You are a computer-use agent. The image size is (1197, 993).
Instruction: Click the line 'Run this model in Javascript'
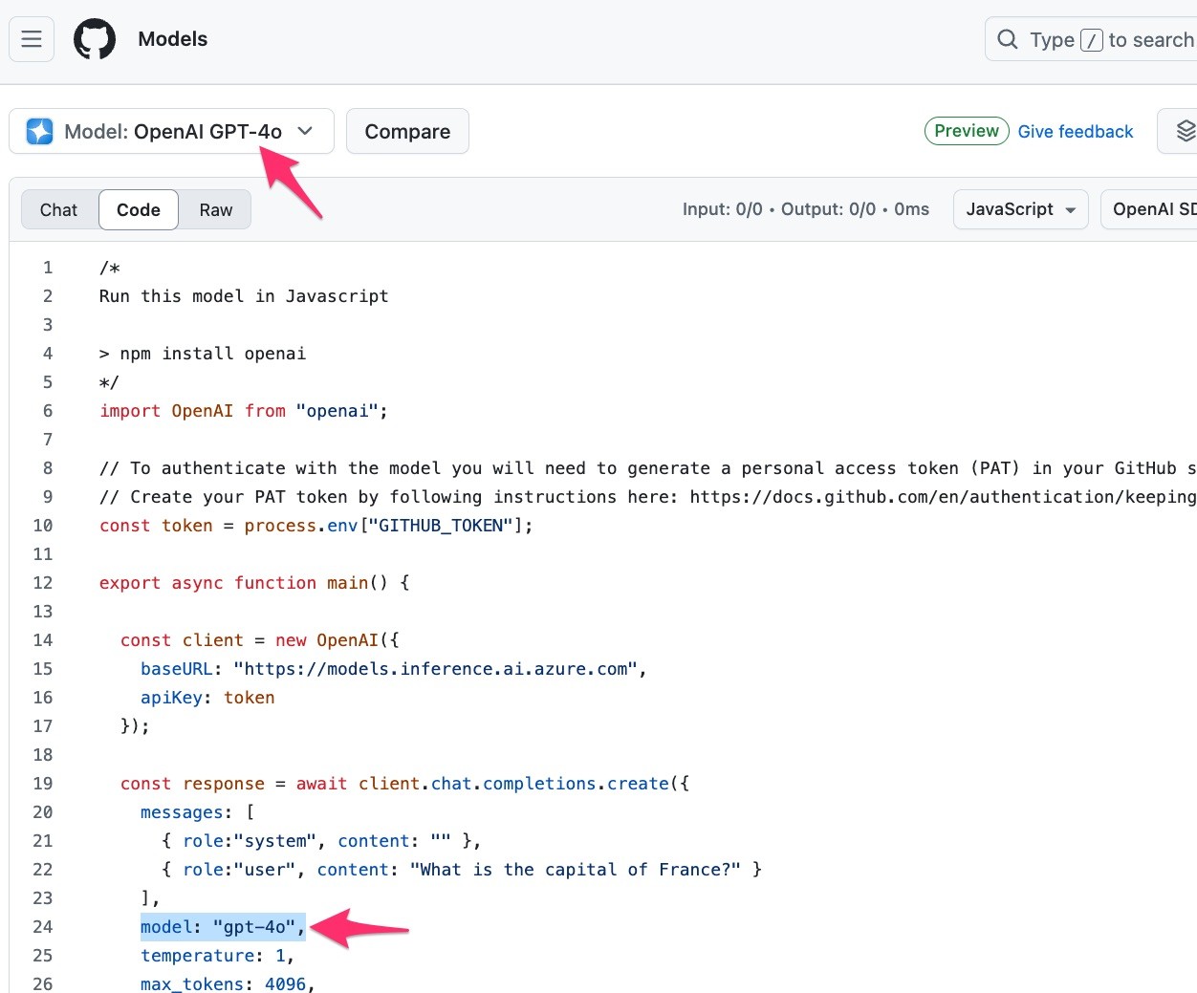point(244,296)
